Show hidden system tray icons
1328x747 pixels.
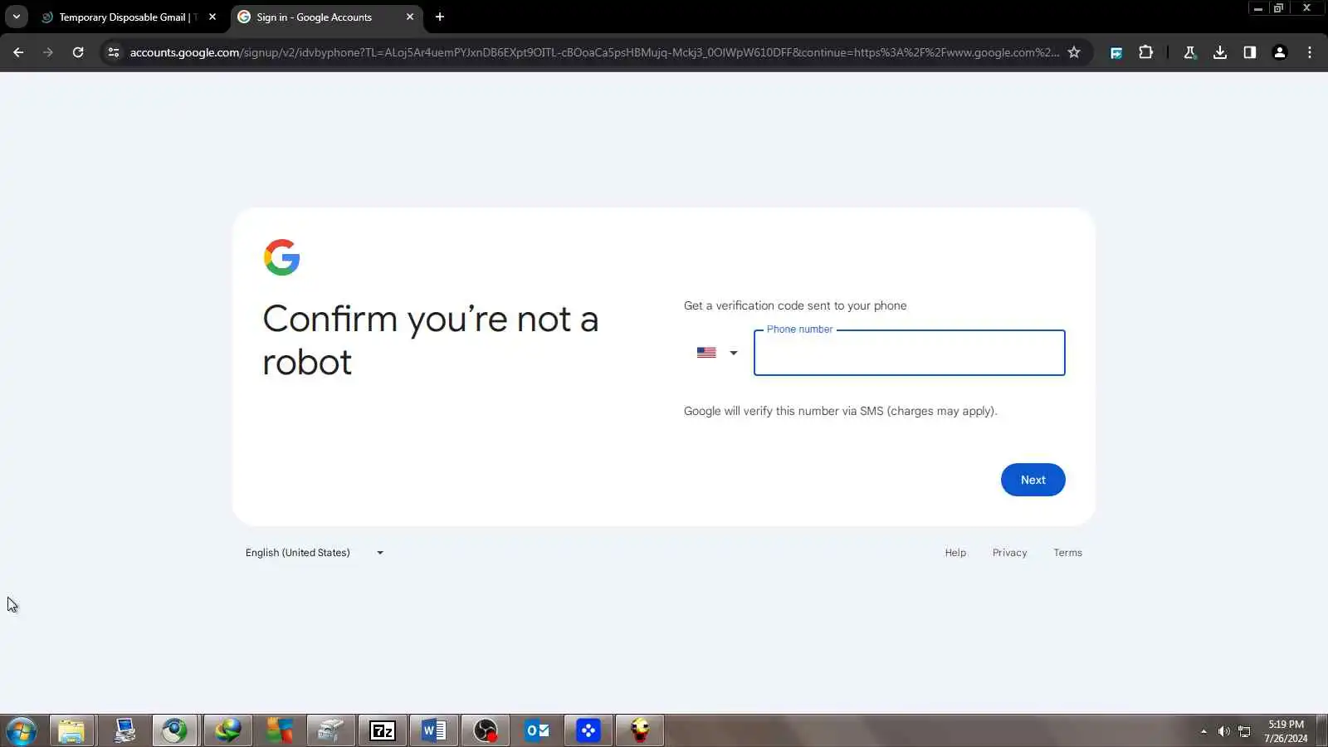(x=1203, y=731)
